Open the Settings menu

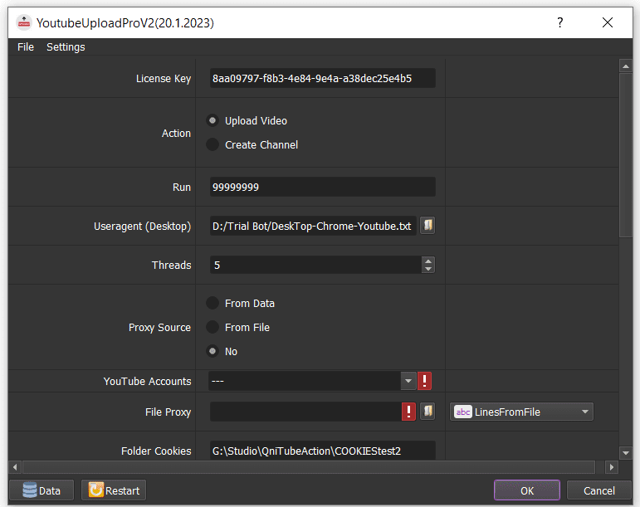coord(66,47)
